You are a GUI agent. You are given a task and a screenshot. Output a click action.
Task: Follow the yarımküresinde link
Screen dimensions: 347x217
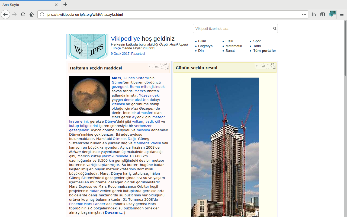115,156
